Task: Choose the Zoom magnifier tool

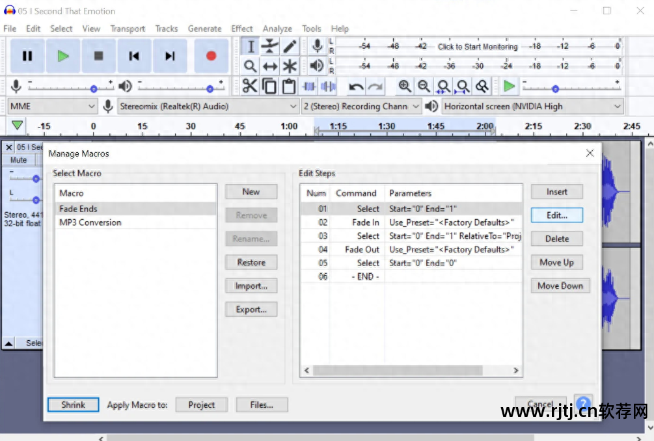Action: click(x=250, y=66)
